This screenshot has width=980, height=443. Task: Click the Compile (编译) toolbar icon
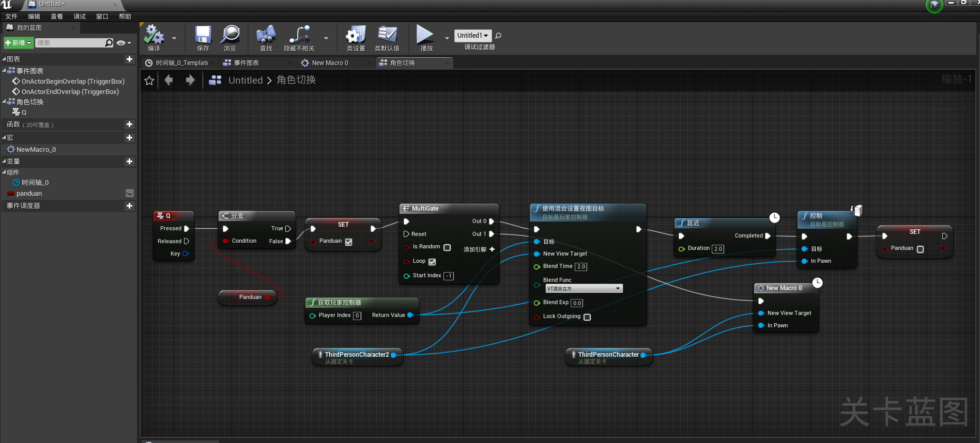click(x=154, y=35)
